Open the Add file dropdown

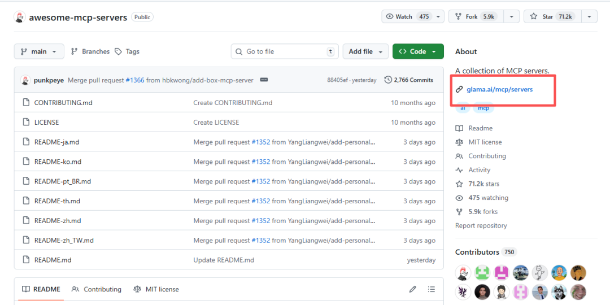click(x=365, y=51)
